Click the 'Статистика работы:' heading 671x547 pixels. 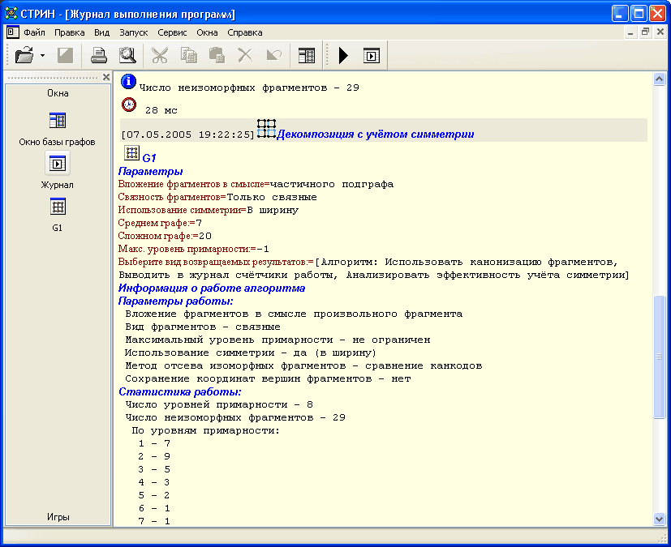click(180, 391)
